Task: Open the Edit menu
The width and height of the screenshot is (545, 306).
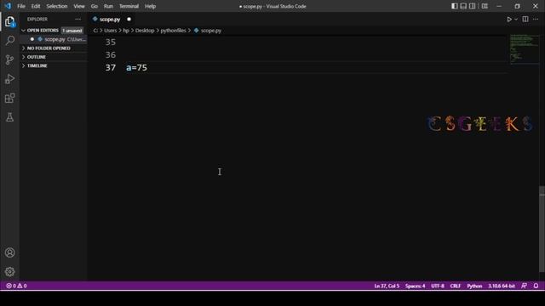Action: click(36, 6)
